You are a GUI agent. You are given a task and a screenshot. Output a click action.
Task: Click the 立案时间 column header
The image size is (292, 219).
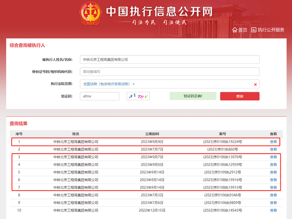pos(152,134)
